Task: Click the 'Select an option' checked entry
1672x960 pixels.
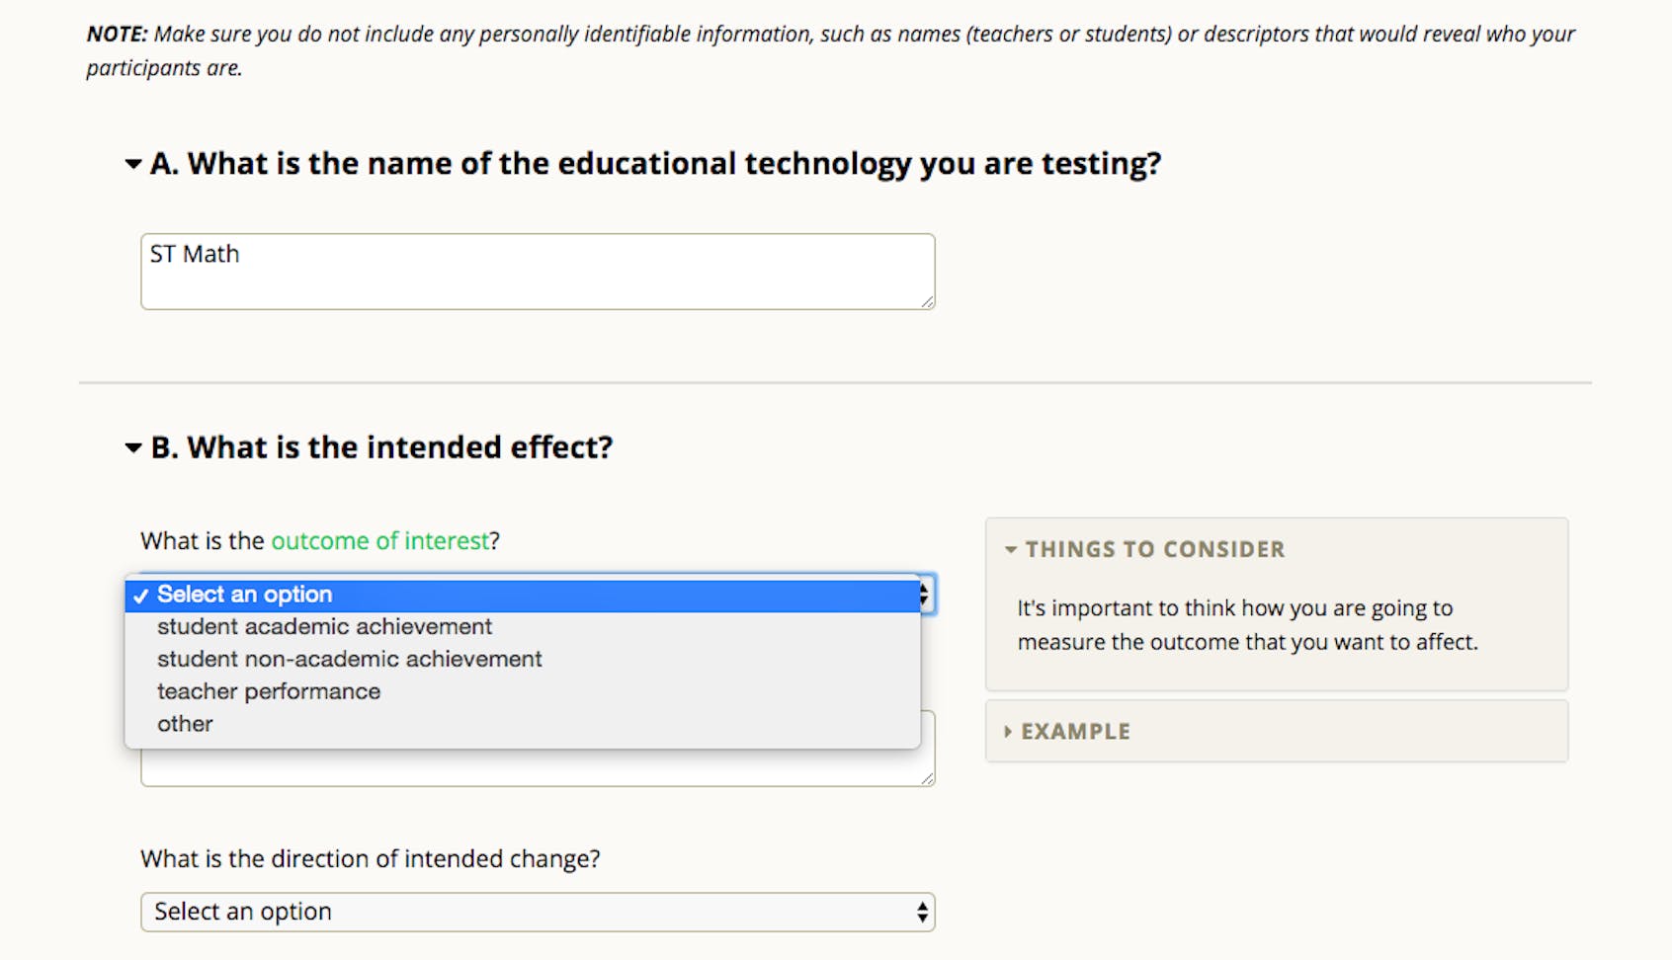Action: tap(245, 594)
